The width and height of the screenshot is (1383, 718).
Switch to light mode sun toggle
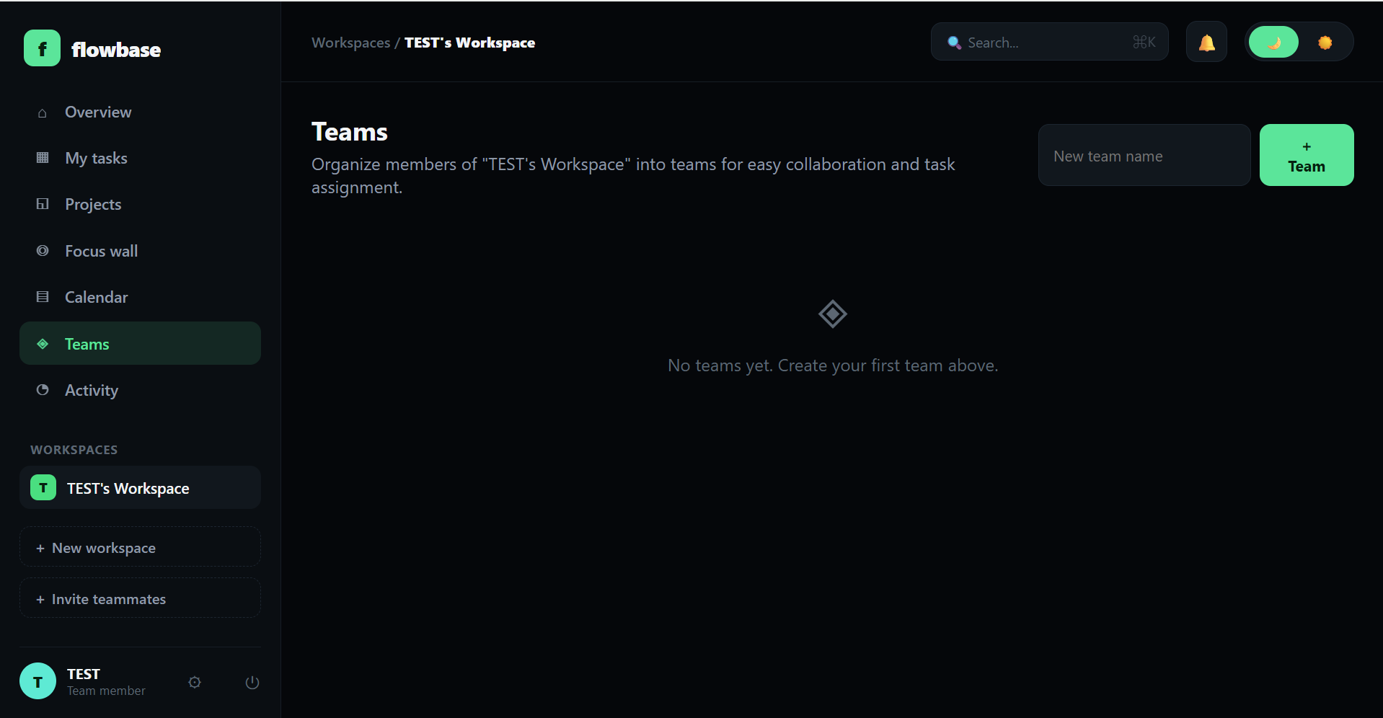point(1325,42)
